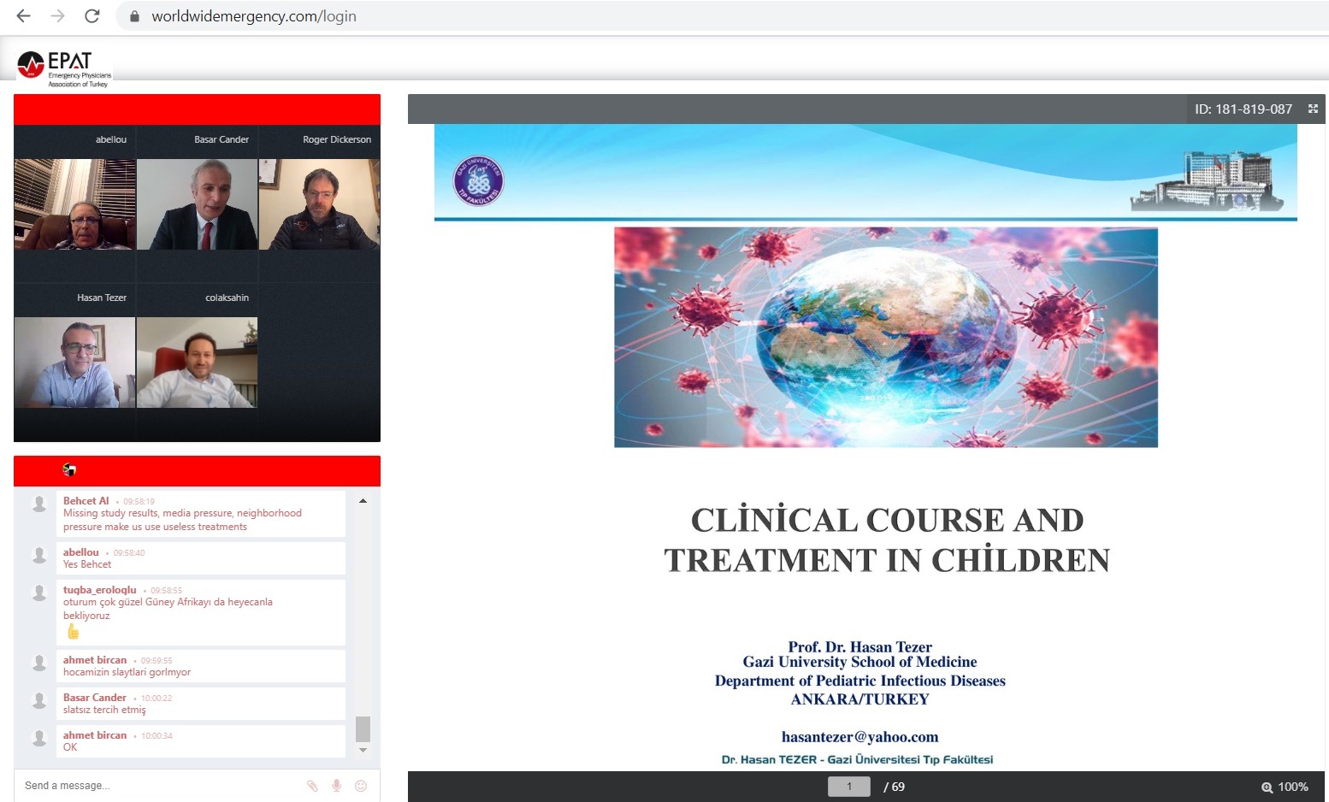
Task: Open the emoji smiley picker
Action: click(361, 786)
